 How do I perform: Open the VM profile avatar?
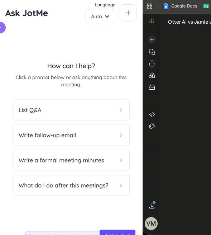point(151,224)
